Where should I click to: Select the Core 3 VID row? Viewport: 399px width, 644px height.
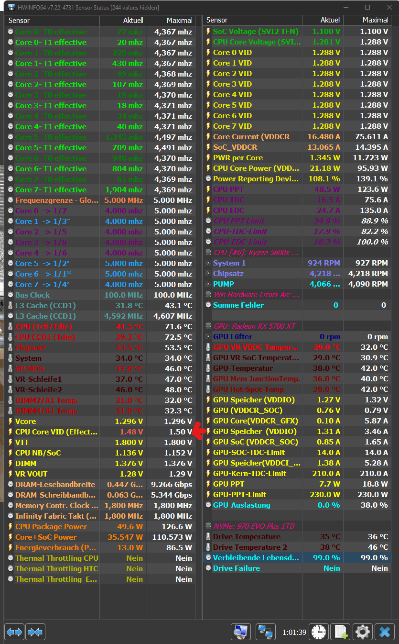click(297, 84)
